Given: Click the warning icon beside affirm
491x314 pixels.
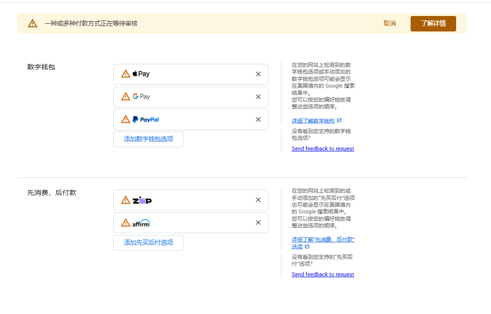Looking at the screenshot, I should pos(125,223).
